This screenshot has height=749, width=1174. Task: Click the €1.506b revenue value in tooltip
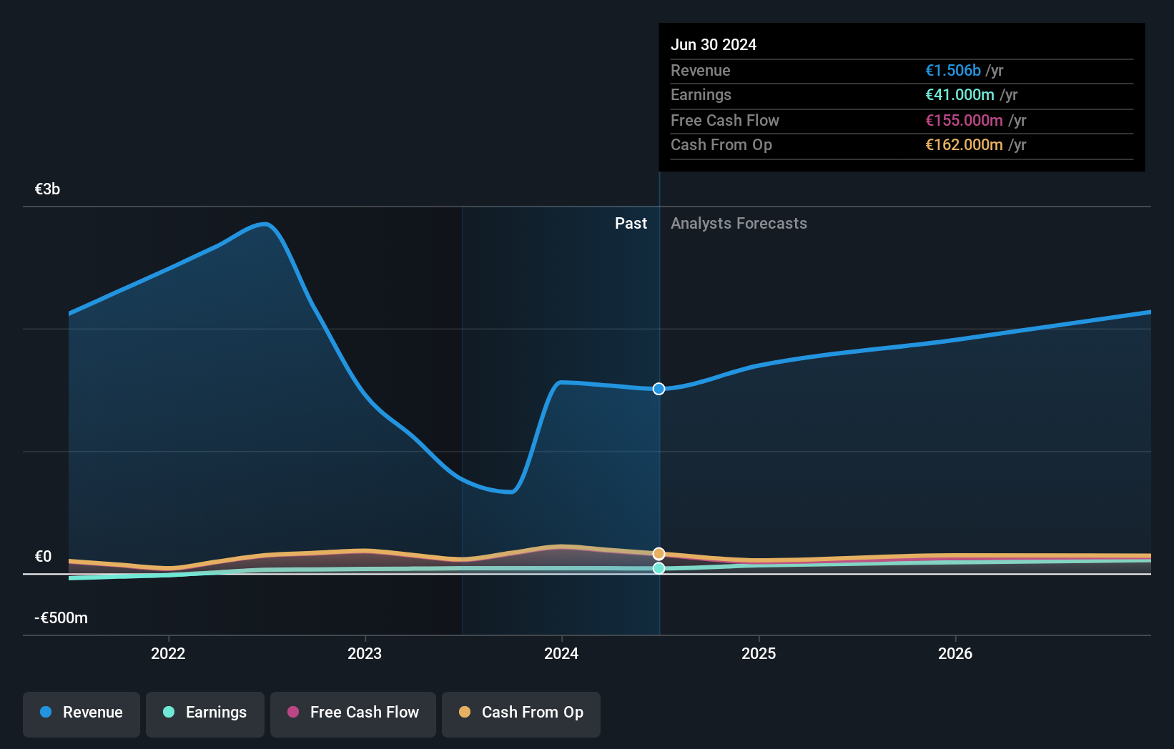pyautogui.click(x=953, y=70)
